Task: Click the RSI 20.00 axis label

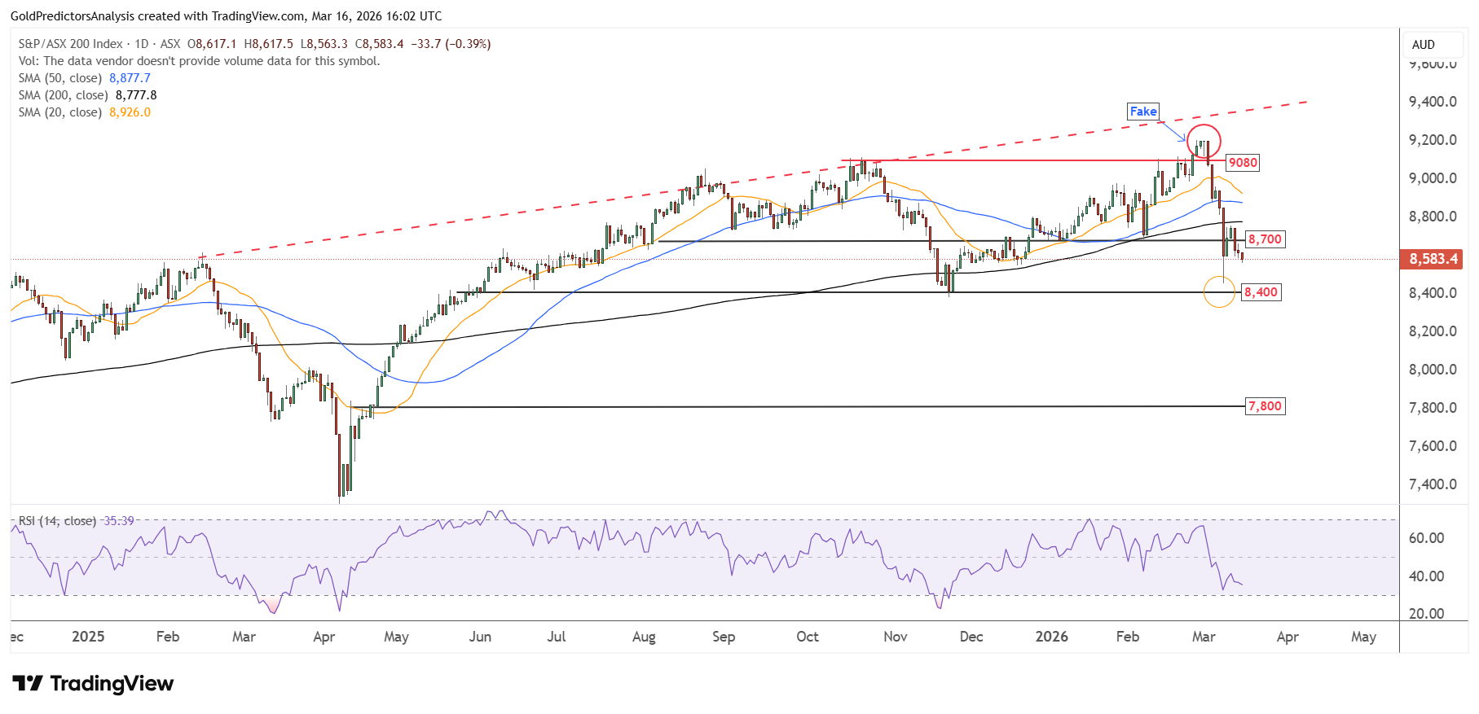Action: coord(1426,614)
